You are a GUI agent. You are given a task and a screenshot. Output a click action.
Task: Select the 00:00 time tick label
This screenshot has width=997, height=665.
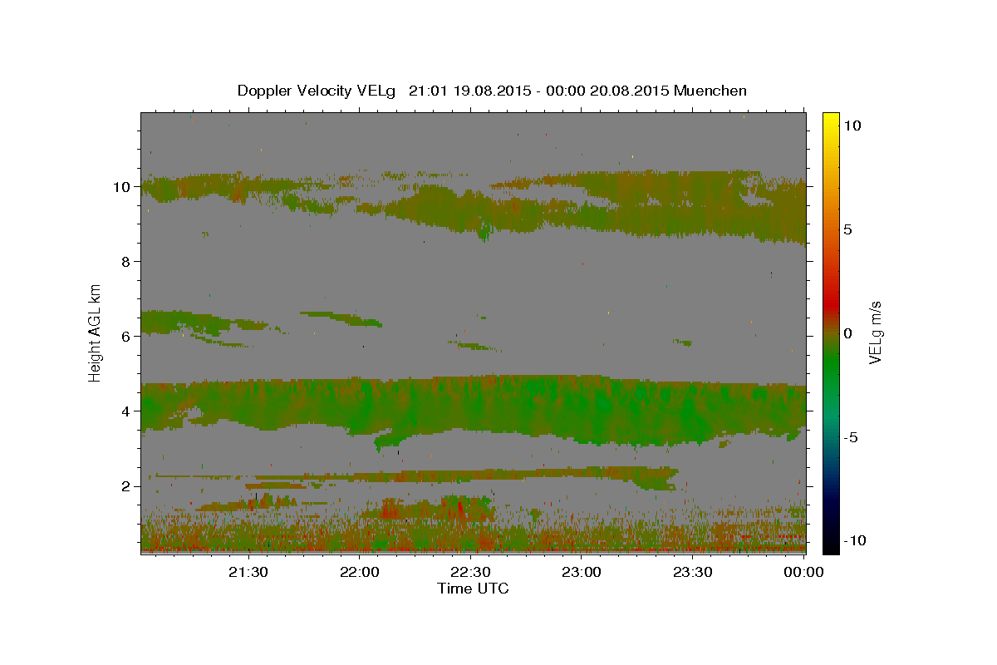point(803,572)
